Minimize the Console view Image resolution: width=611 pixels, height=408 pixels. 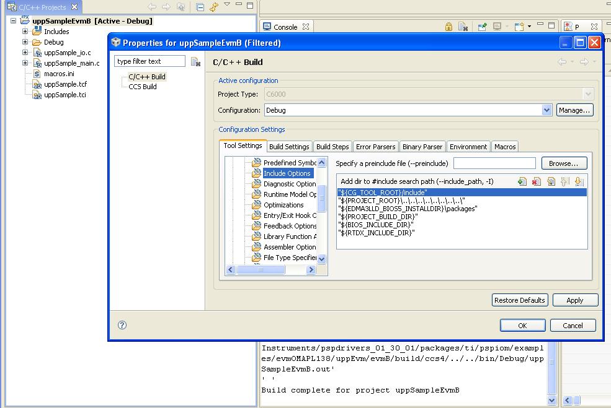(x=540, y=24)
